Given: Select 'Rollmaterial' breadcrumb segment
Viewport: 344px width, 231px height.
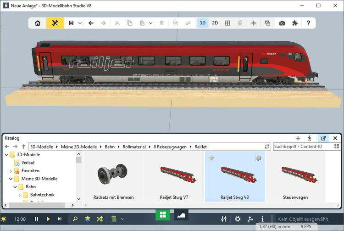Looking at the screenshot, I should pos(134,146).
